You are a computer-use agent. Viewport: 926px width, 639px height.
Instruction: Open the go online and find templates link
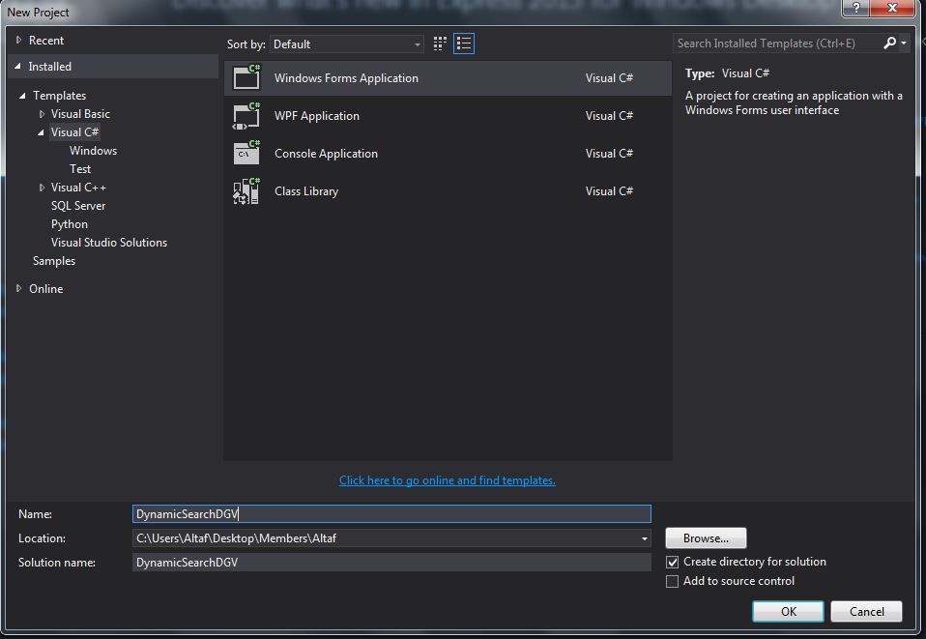[448, 480]
